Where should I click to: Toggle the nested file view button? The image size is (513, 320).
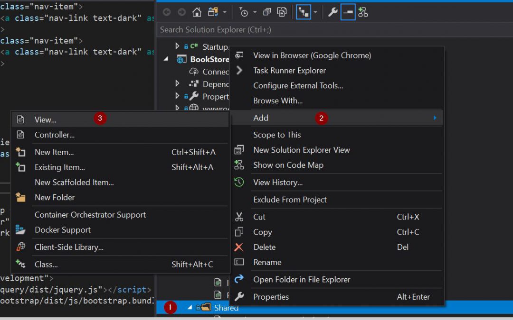pyautogui.click(x=303, y=12)
